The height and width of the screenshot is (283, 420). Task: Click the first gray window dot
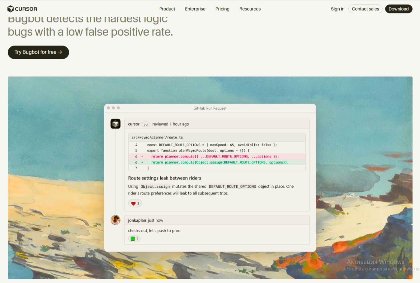point(108,108)
